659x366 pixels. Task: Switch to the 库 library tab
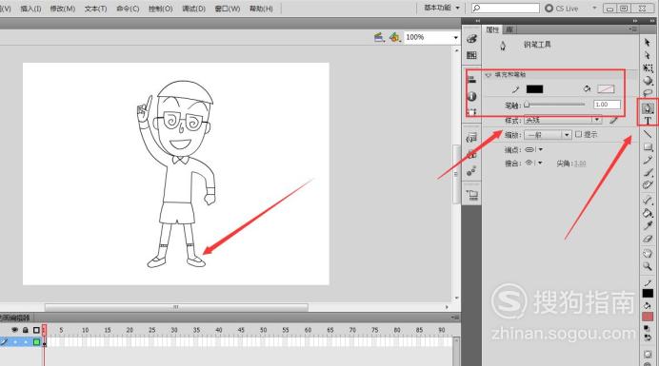click(x=509, y=29)
